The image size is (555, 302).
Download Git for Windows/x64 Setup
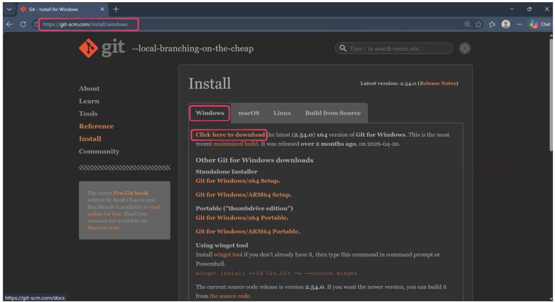coord(237,181)
